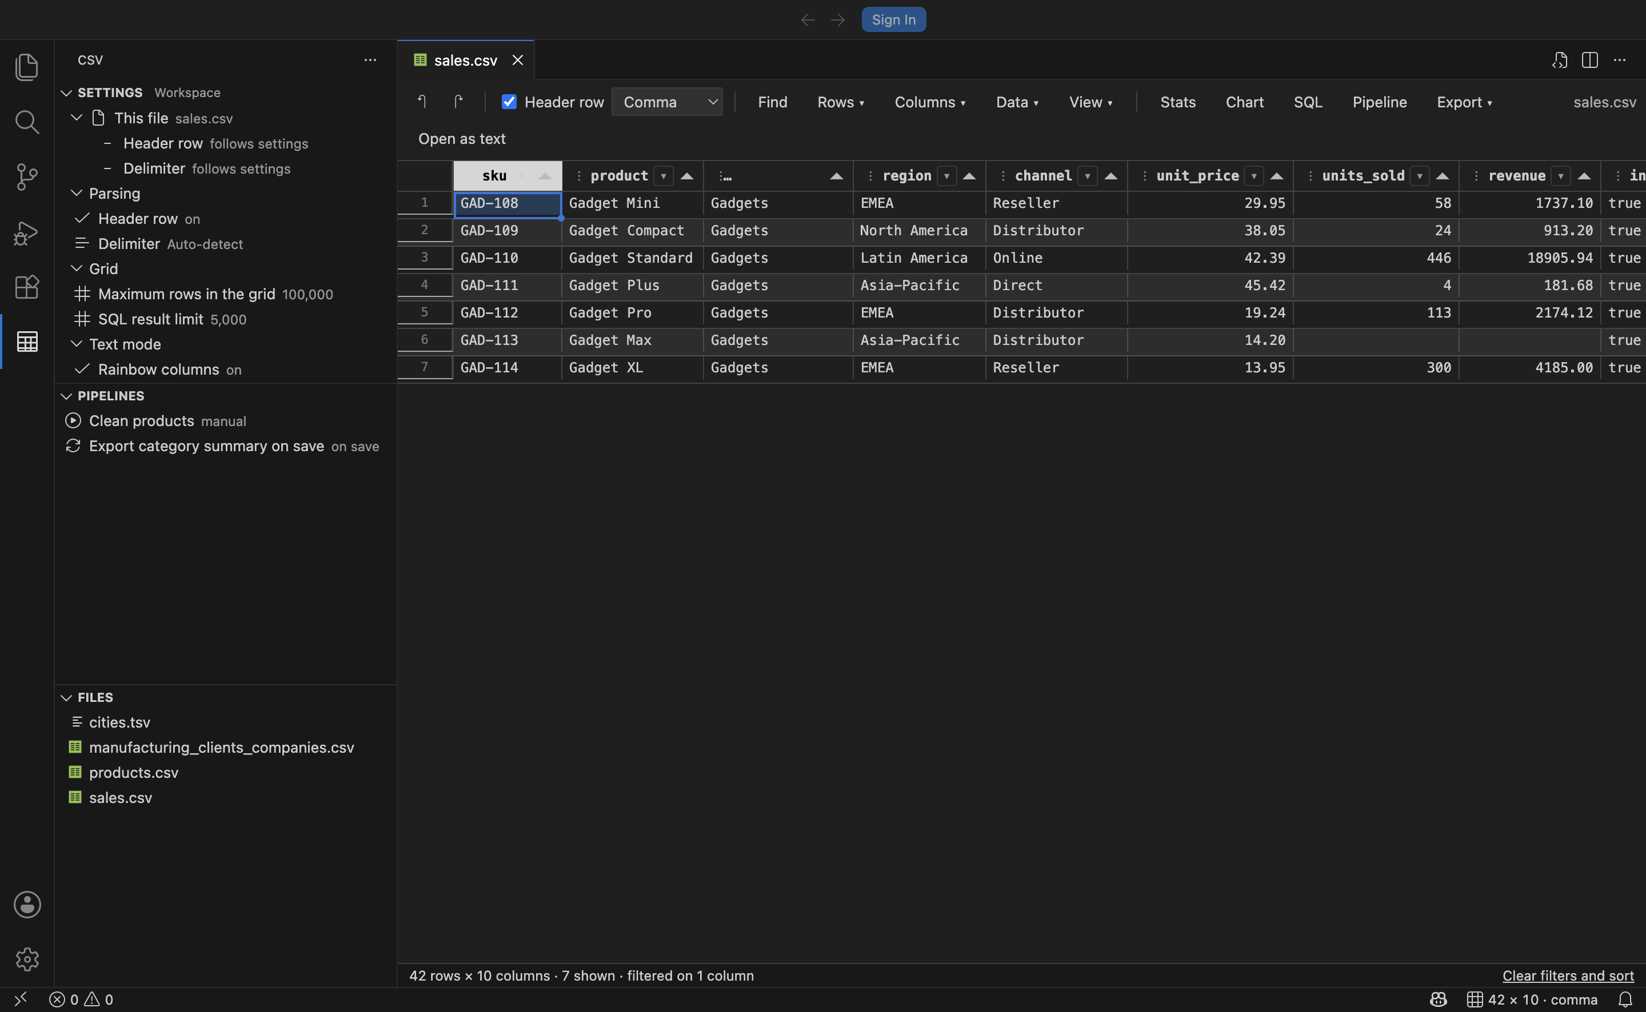Open the Export menu
This screenshot has width=1646, height=1012.
pyautogui.click(x=1464, y=102)
